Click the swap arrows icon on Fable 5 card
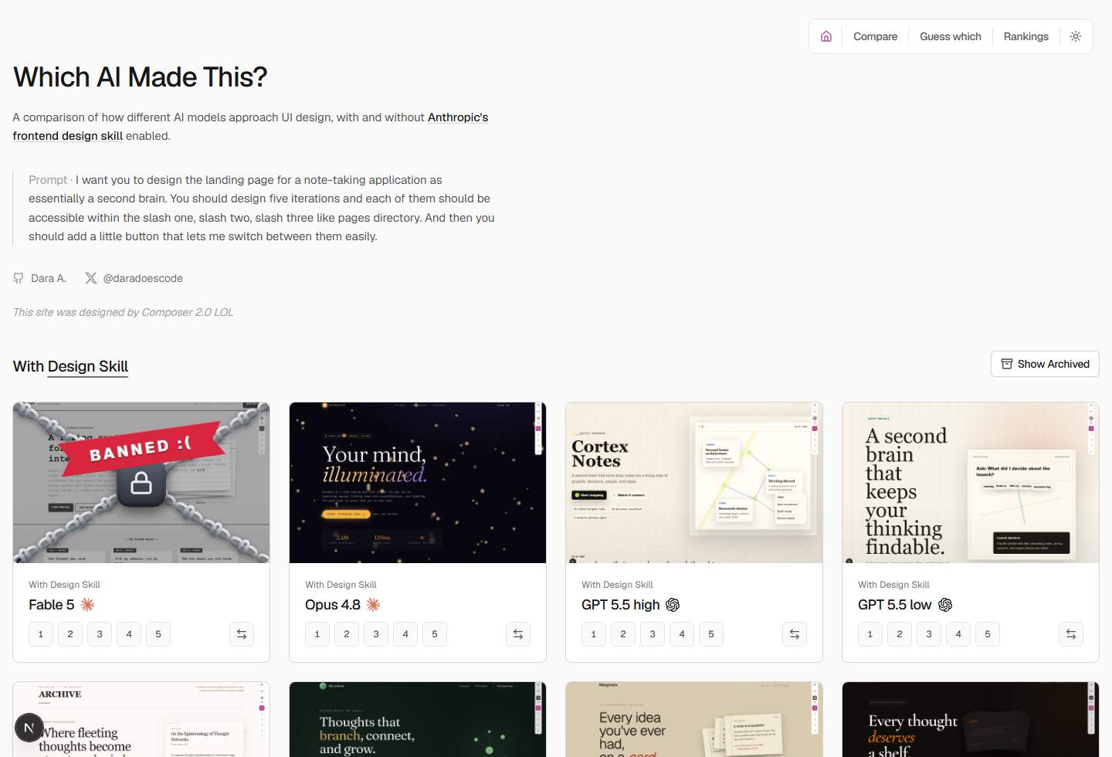Image resolution: width=1112 pixels, height=757 pixels. coord(242,634)
